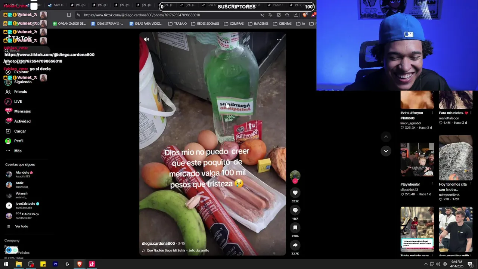Open IDEAS PARA VIDEO bookmark
Screen dimensions: 478x269
click(146, 24)
